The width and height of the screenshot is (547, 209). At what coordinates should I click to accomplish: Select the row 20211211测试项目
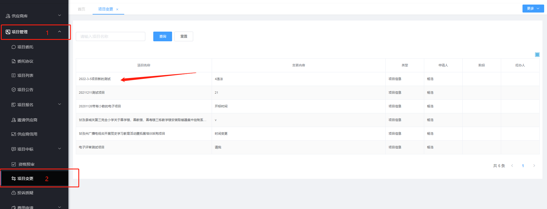tap(308, 93)
